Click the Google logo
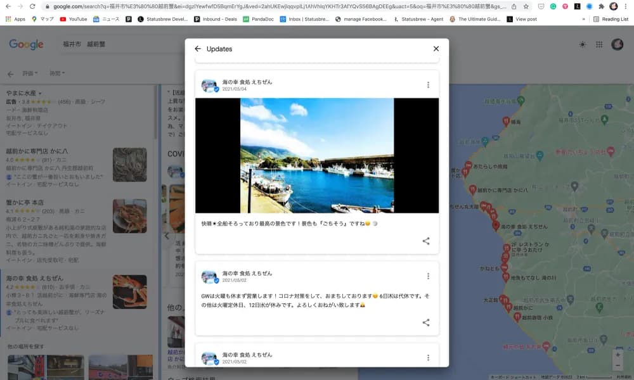The image size is (634, 380). [26, 44]
